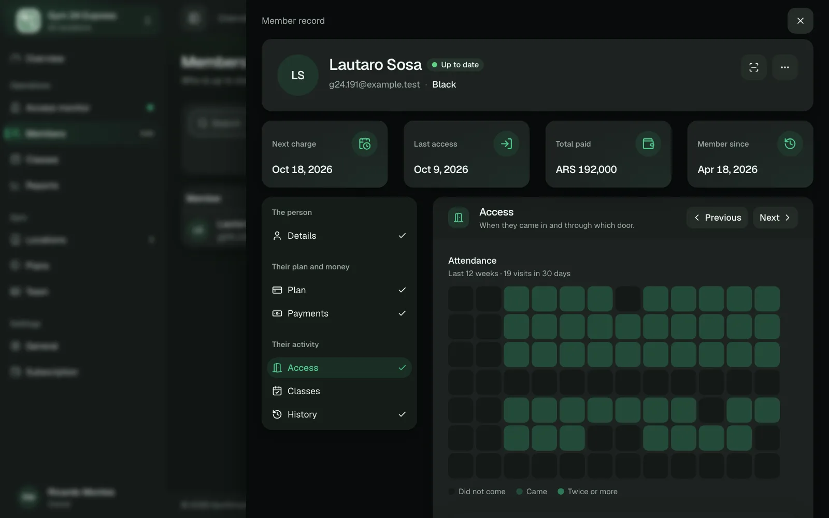
Task: Click the Next charge calendar icon
Action: (x=365, y=143)
